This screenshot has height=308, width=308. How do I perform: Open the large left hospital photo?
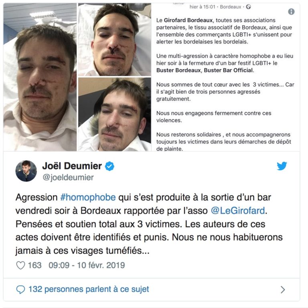tap(40, 77)
